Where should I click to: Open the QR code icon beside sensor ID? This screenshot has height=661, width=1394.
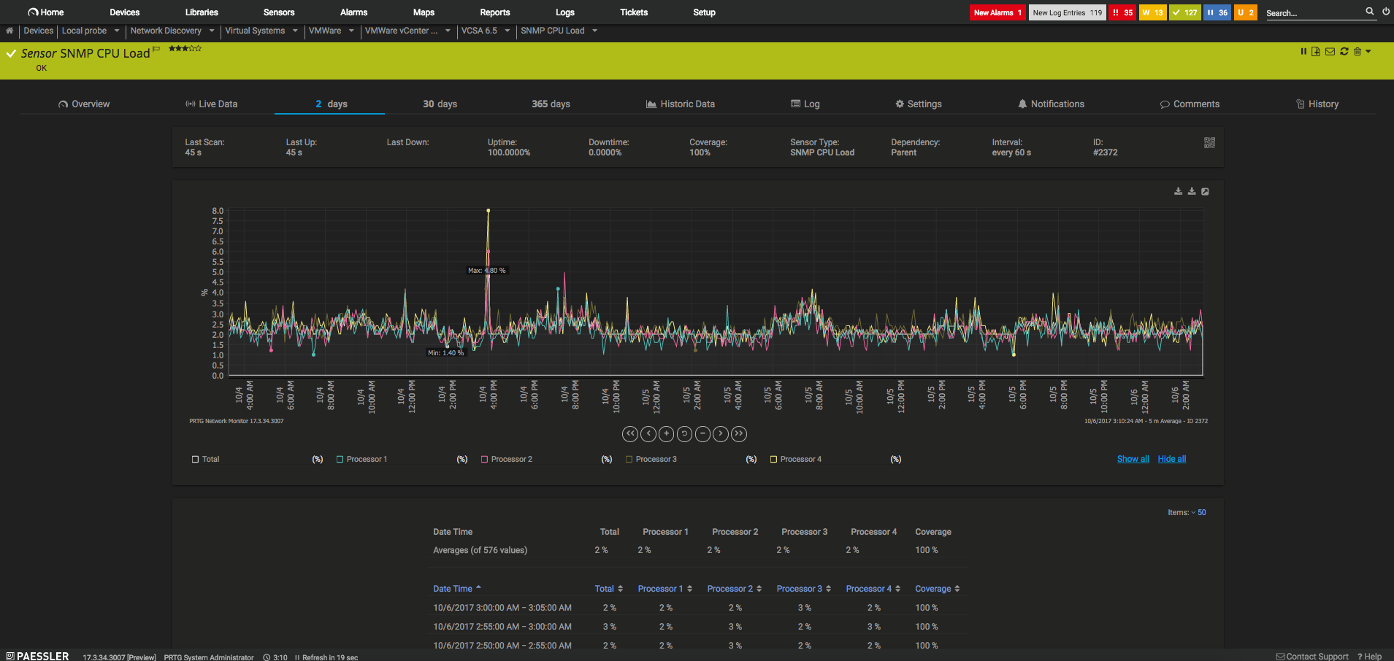(x=1209, y=143)
